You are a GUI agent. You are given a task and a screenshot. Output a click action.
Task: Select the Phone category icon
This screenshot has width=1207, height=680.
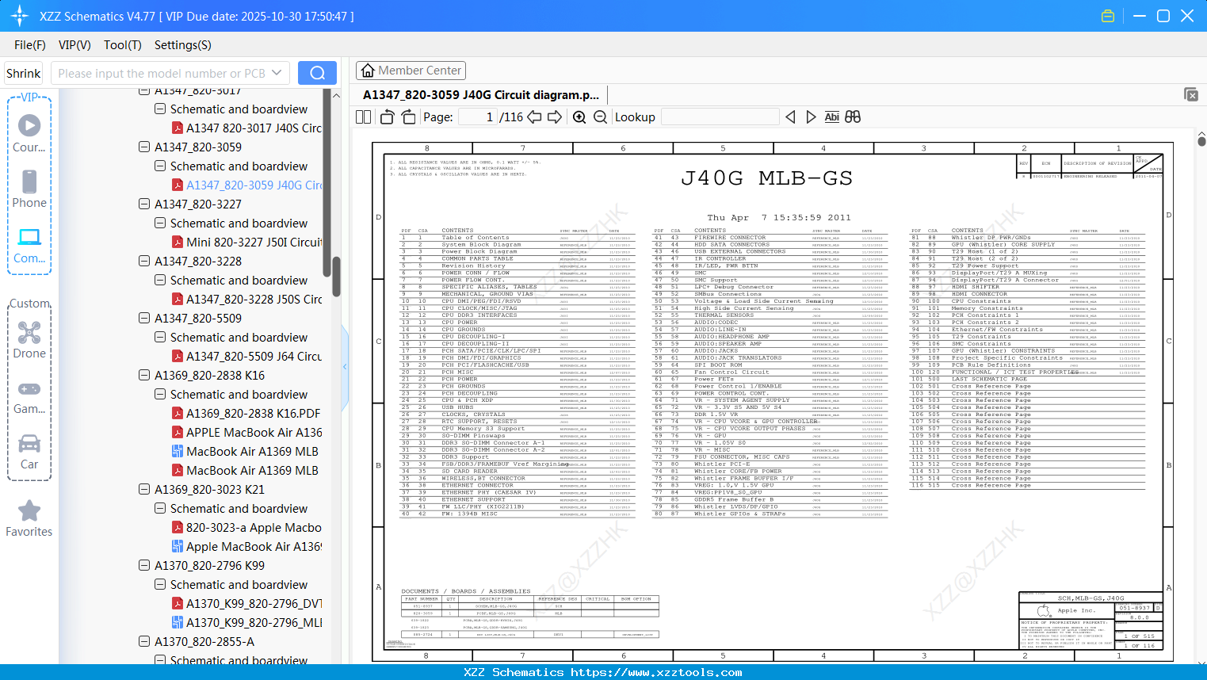[x=29, y=189]
